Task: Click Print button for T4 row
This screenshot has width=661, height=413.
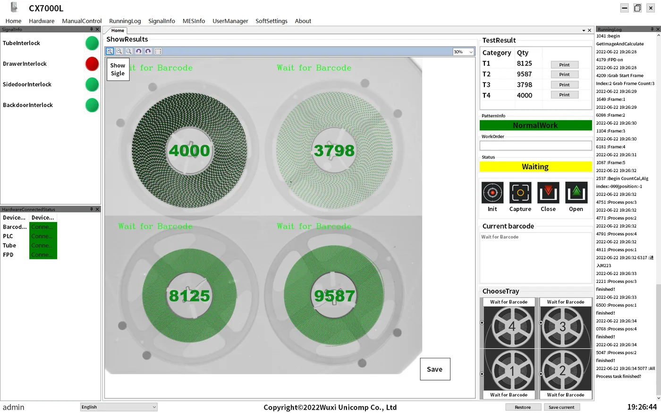Action: tap(565, 95)
